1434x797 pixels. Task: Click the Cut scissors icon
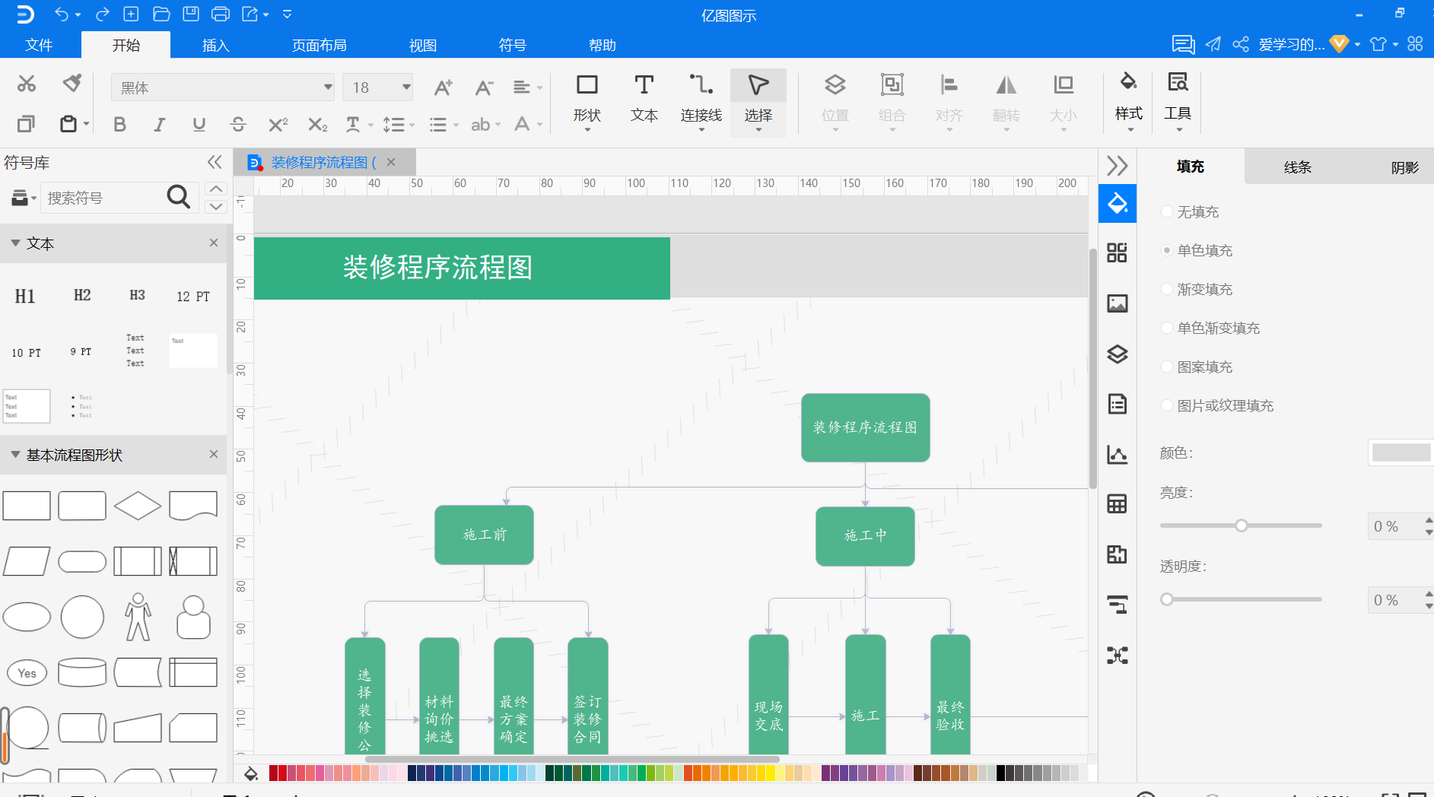click(x=27, y=84)
